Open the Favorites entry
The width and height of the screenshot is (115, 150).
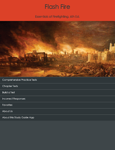point(58,105)
